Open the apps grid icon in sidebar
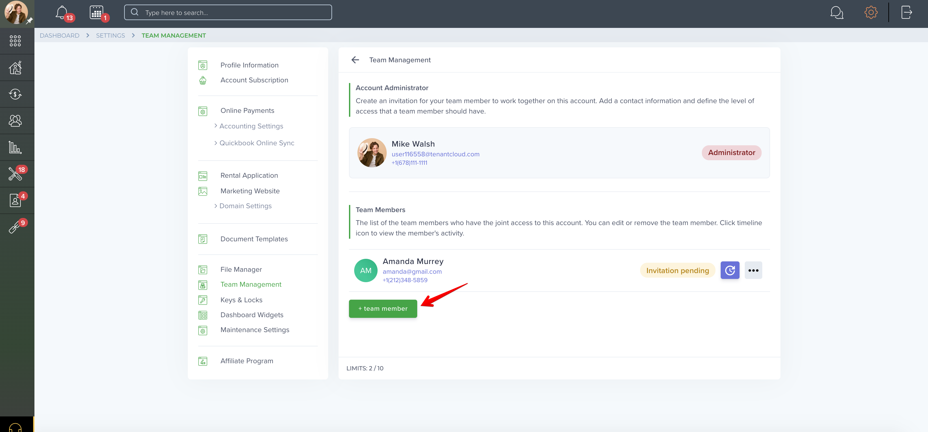Image resolution: width=928 pixels, height=432 pixels. 15,41
